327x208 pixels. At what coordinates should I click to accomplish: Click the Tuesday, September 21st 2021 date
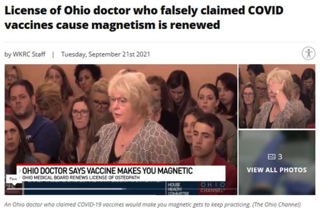[x=105, y=54]
